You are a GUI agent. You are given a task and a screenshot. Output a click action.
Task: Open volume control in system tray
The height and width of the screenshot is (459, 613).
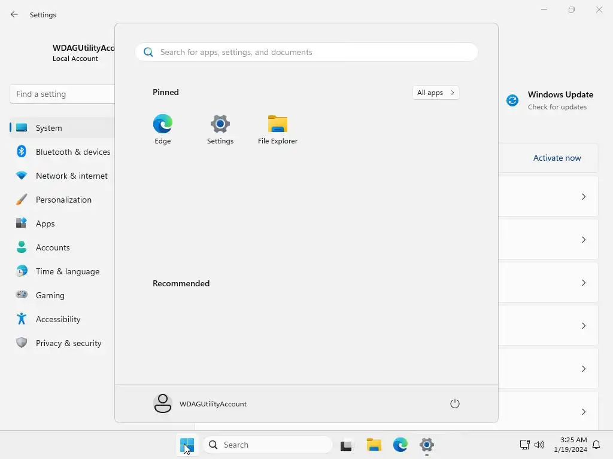click(x=539, y=445)
